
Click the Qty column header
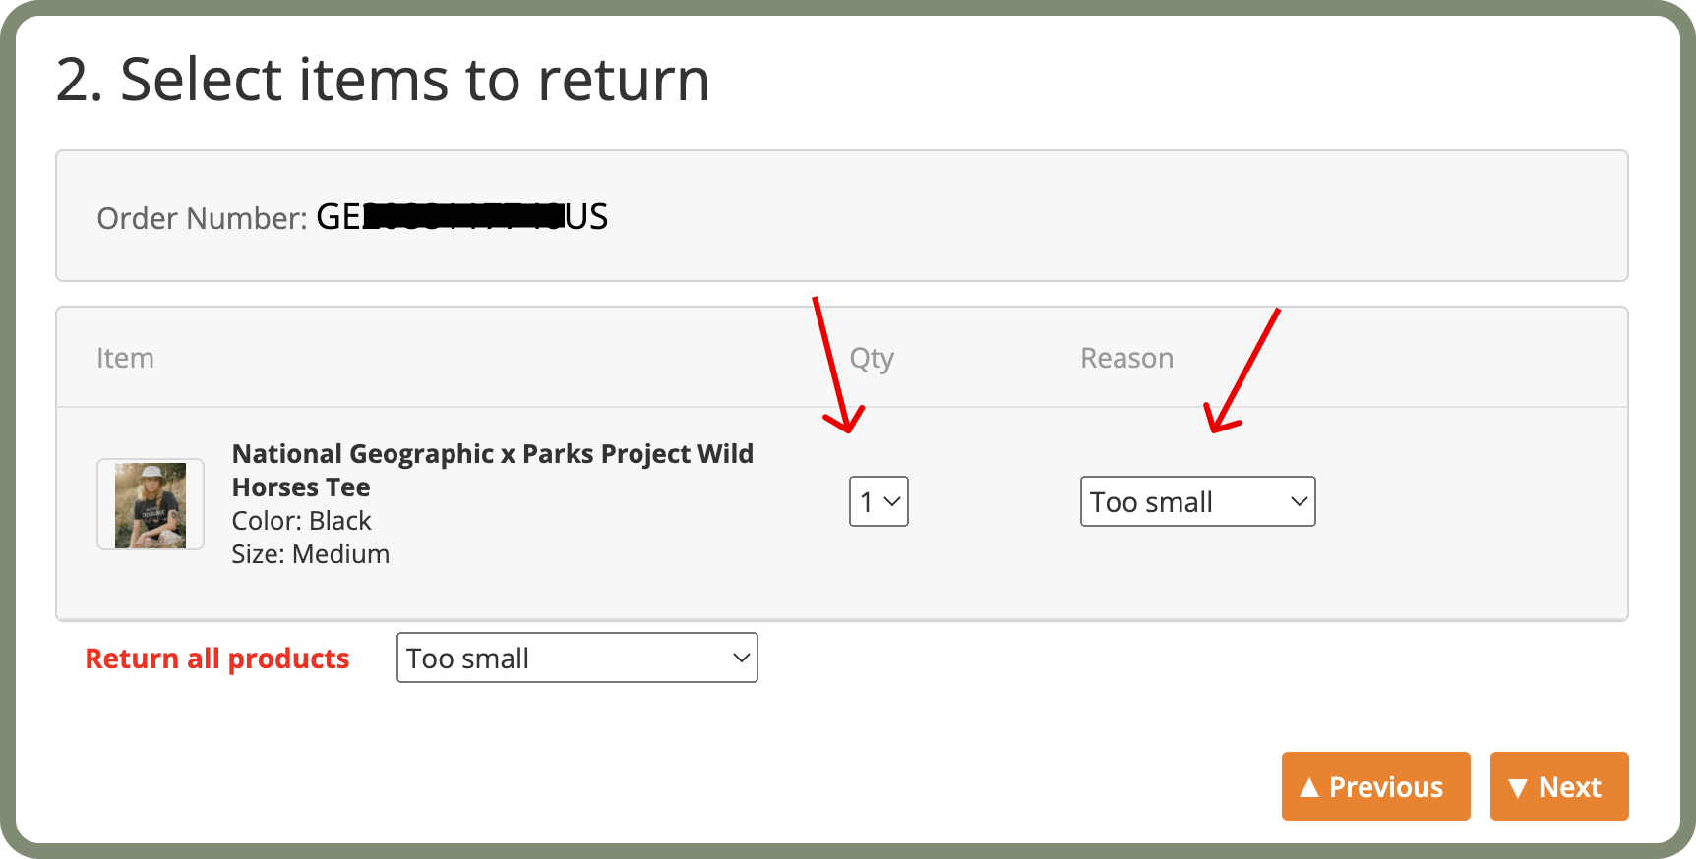871,357
